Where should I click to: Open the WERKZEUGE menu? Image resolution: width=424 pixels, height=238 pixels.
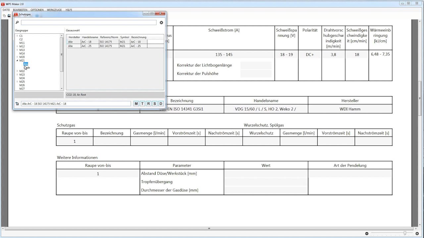54,10
